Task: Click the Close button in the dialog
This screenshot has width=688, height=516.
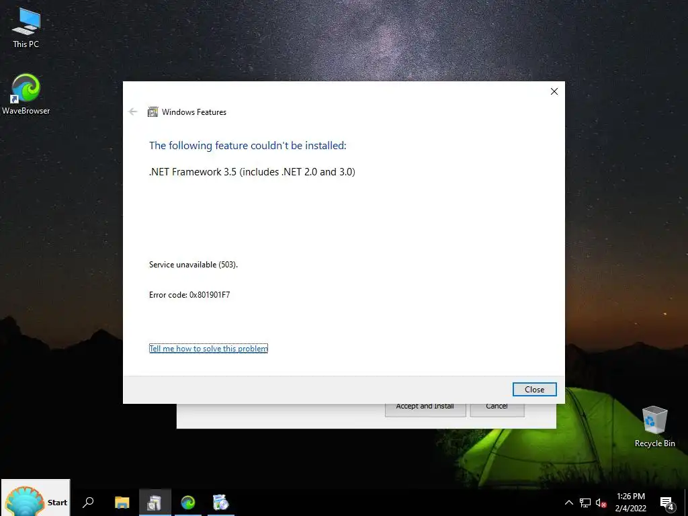Action: 534,389
